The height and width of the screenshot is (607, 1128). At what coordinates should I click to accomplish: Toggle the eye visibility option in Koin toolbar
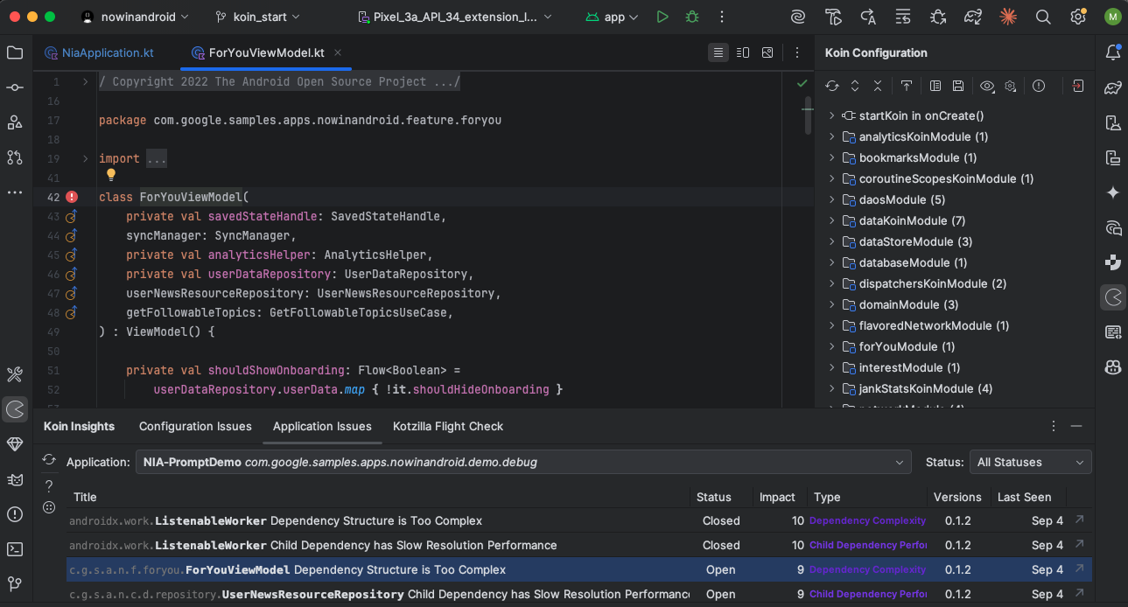(987, 86)
